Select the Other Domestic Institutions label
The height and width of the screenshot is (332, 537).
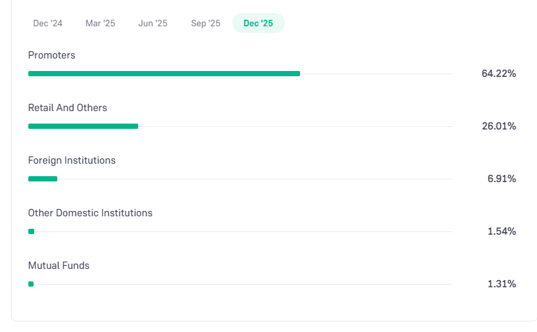coord(90,213)
